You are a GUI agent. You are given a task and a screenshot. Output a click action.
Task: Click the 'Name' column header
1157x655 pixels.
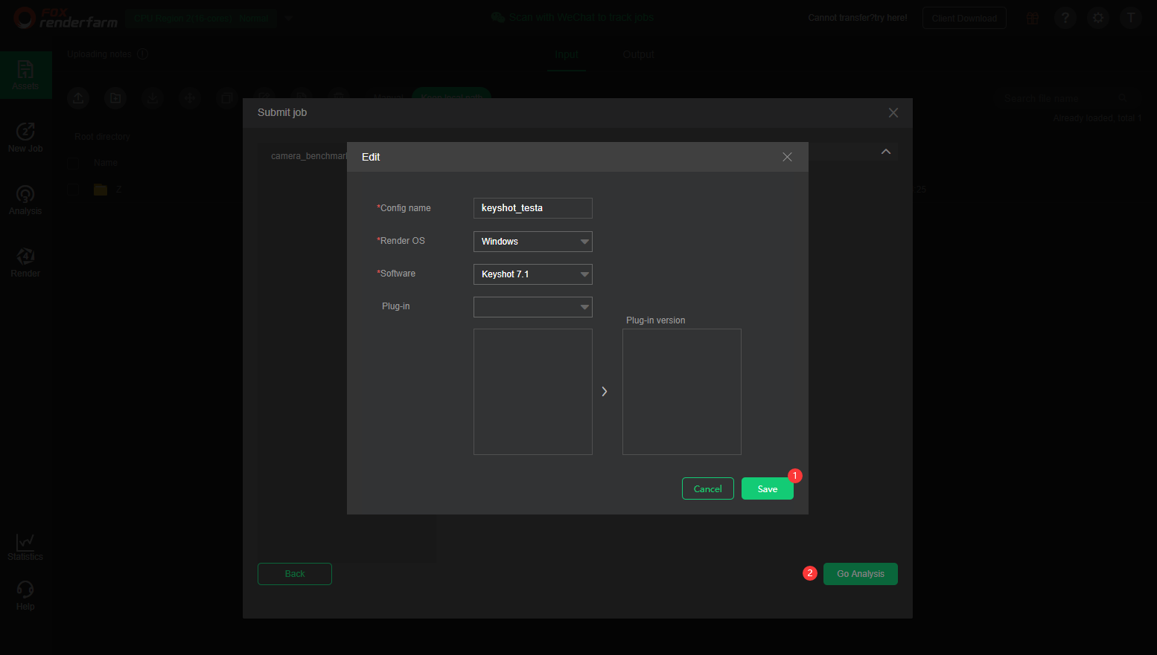[106, 163]
